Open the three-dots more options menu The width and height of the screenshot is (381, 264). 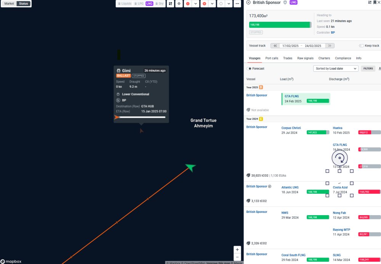237,4
